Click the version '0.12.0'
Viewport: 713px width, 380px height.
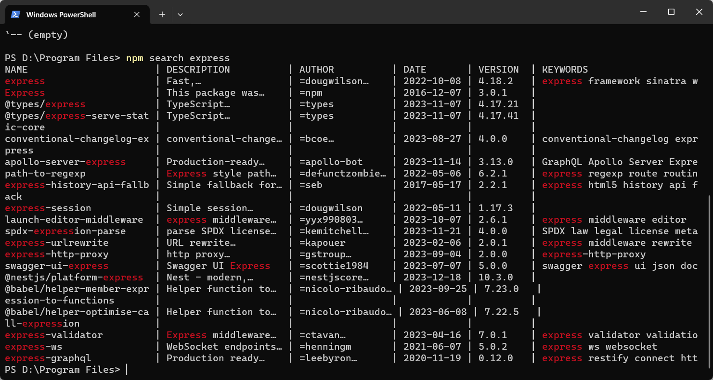pos(496,358)
